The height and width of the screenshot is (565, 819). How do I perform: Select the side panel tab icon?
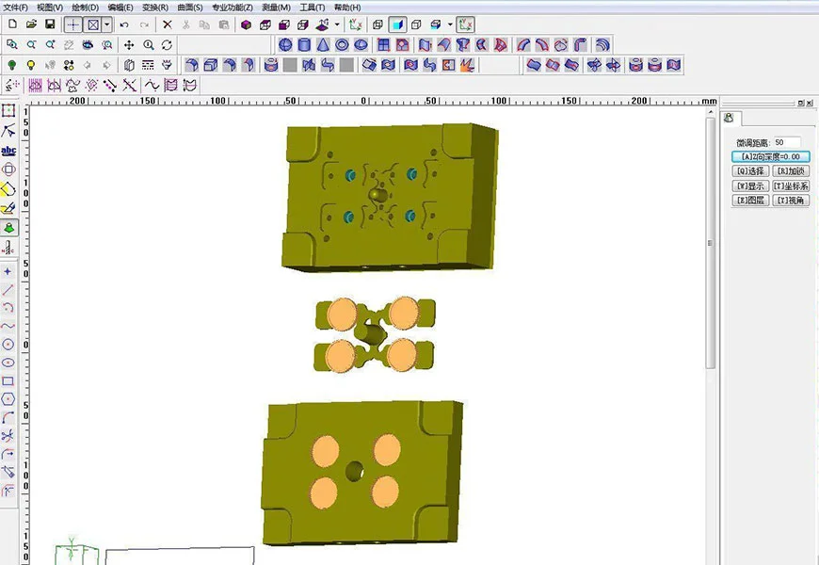tap(730, 118)
